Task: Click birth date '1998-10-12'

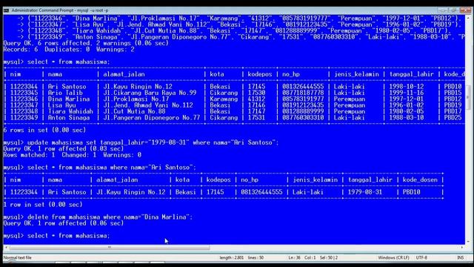Action: point(407,87)
